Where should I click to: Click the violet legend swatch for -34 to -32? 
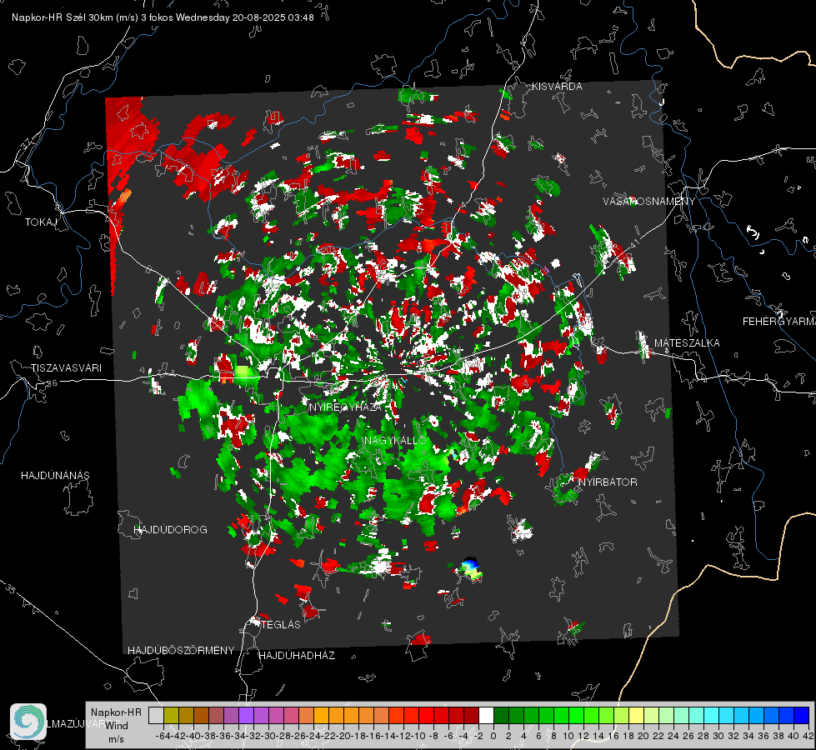(x=246, y=716)
